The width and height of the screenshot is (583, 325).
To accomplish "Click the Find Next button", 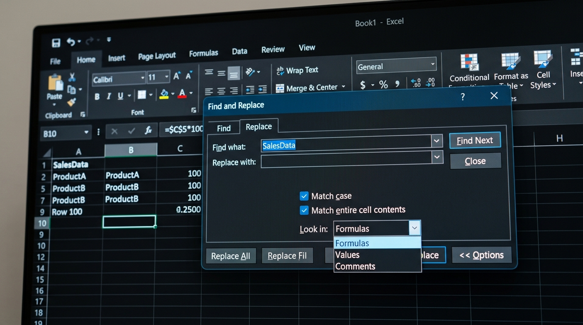I will 475,140.
